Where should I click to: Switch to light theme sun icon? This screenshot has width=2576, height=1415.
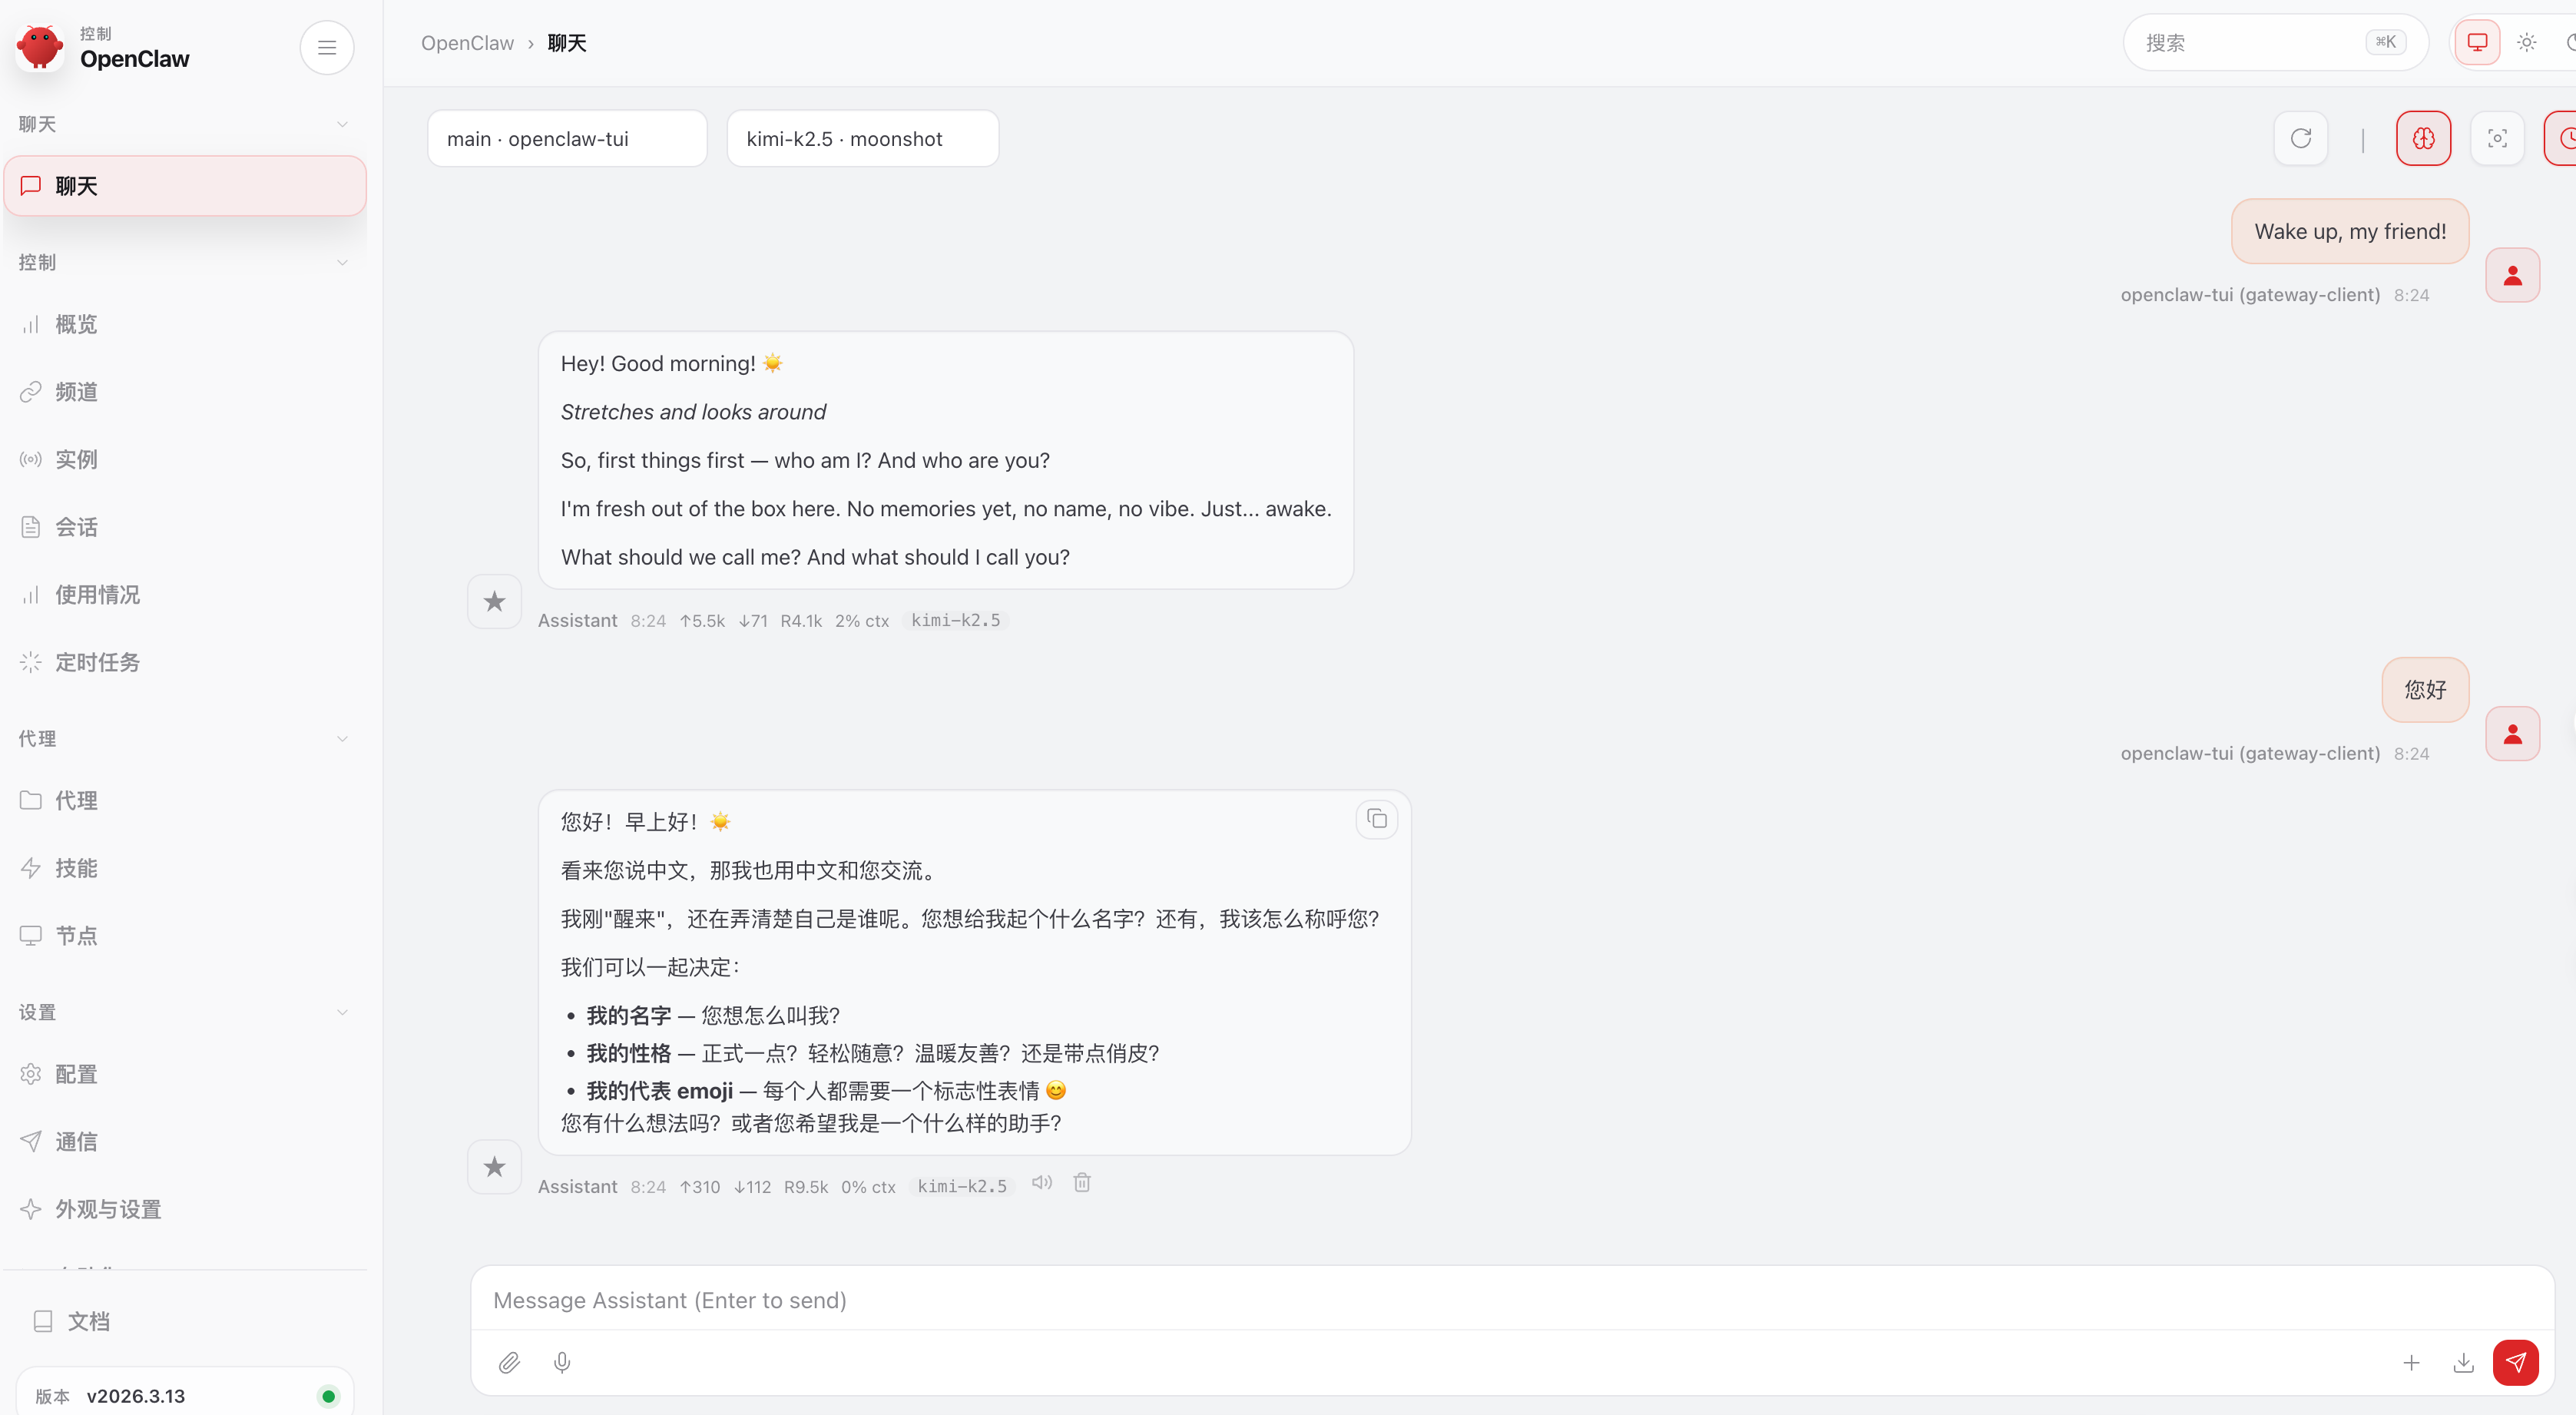click(x=2527, y=42)
